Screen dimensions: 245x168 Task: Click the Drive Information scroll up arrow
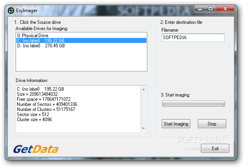(x=143, y=89)
